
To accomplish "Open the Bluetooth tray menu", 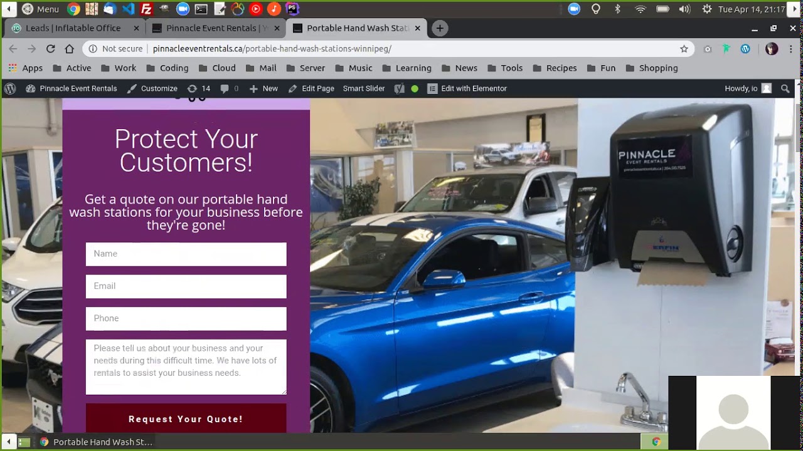I will point(617,9).
